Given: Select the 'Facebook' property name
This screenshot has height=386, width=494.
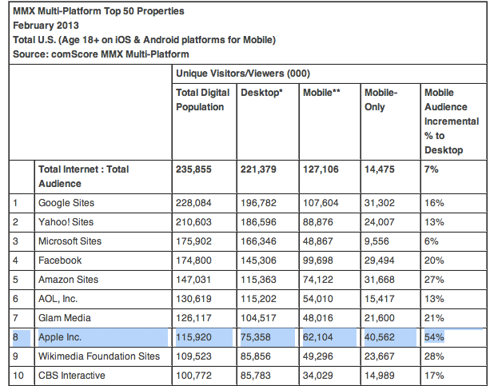Looking at the screenshot, I should coord(60,261).
